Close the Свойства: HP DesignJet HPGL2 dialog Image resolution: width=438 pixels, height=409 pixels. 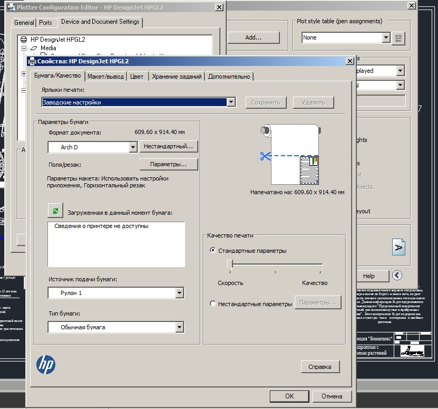pos(350,61)
